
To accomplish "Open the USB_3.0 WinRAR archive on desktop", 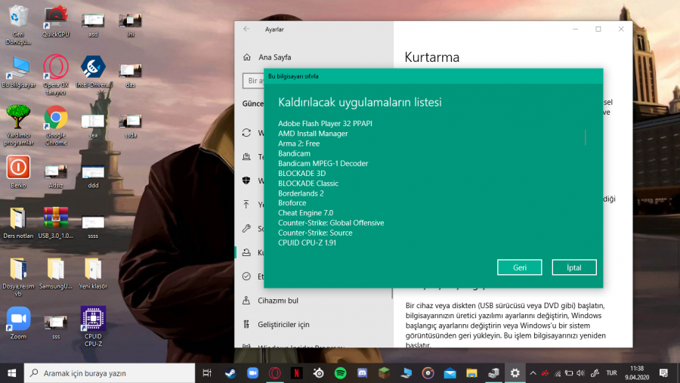I will coord(55,222).
